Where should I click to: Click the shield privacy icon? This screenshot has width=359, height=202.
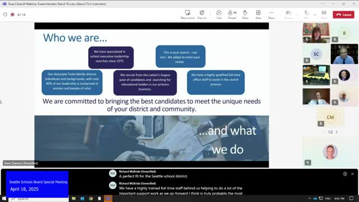[x=5, y=15]
